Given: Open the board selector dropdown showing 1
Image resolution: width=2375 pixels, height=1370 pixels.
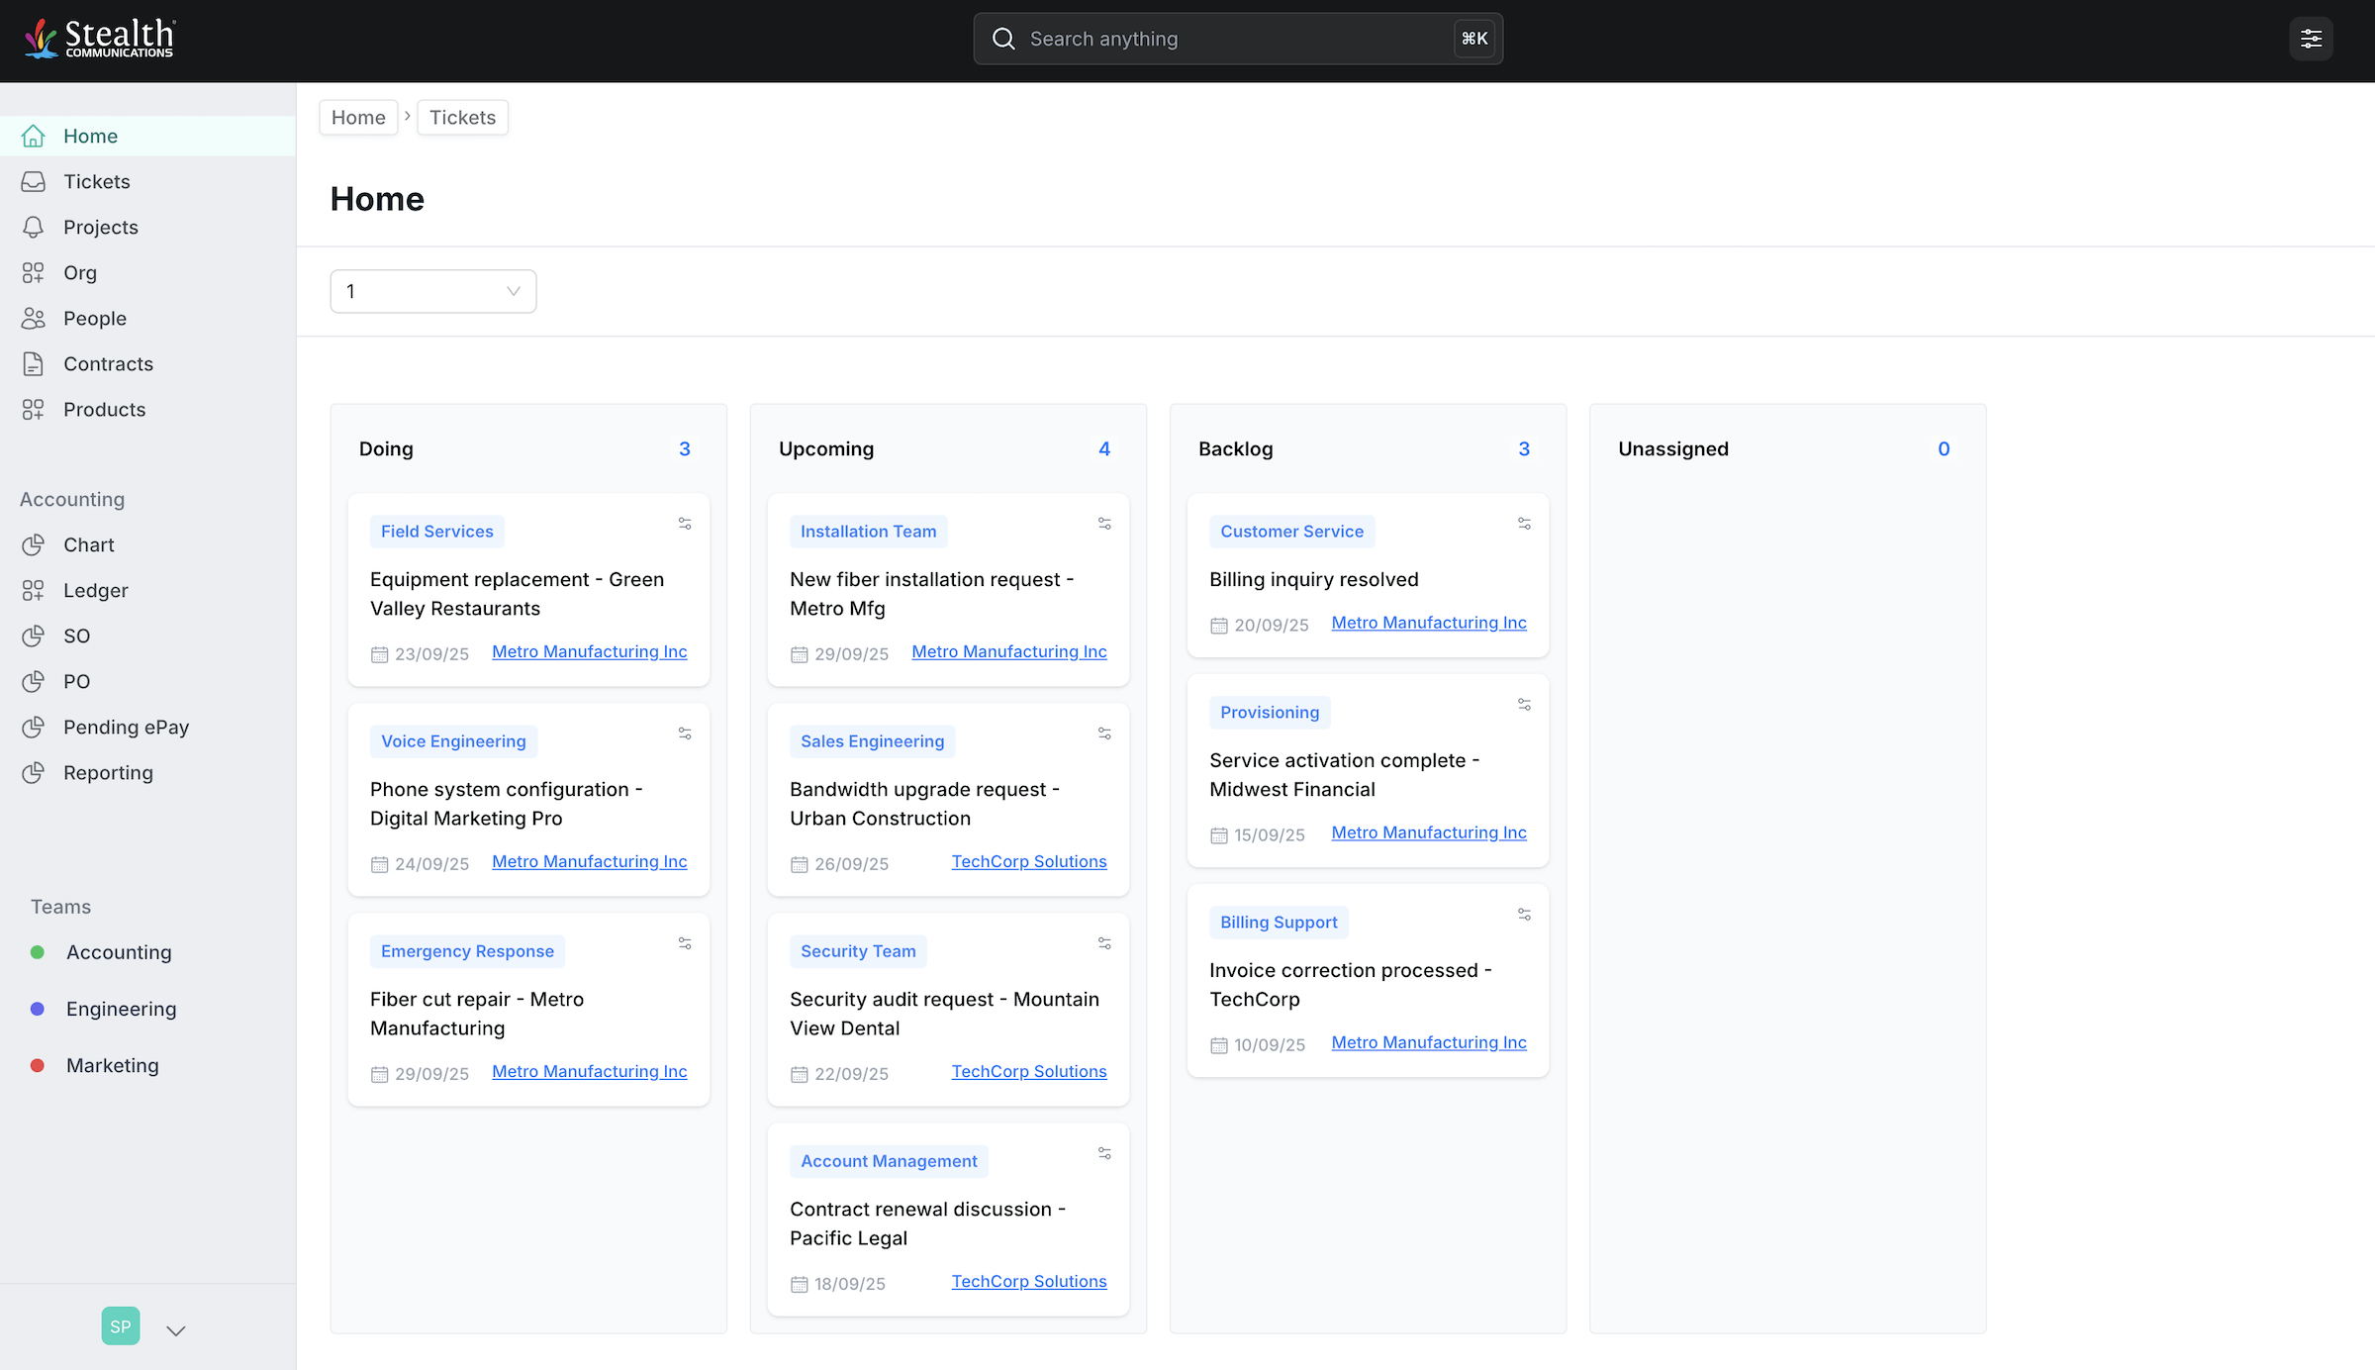Looking at the screenshot, I should click(432, 291).
